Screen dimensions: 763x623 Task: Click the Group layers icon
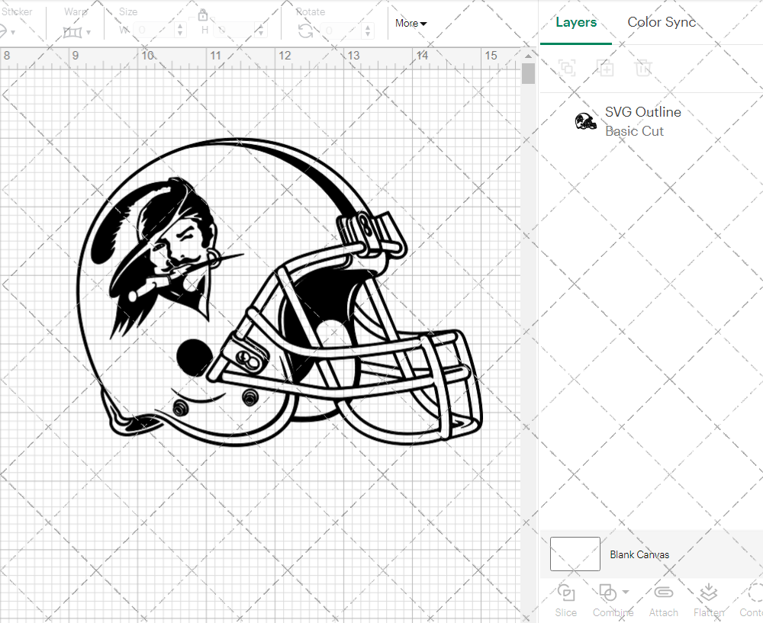pos(567,68)
